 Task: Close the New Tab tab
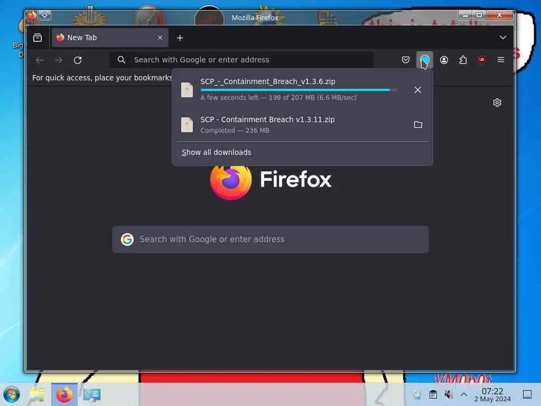(160, 38)
